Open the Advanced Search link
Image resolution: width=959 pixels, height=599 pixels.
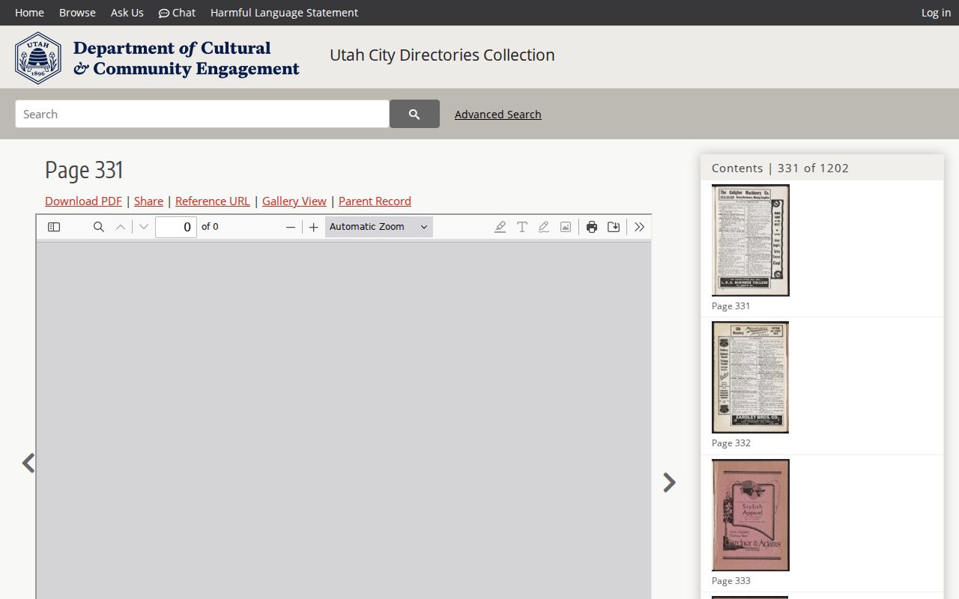[497, 115]
